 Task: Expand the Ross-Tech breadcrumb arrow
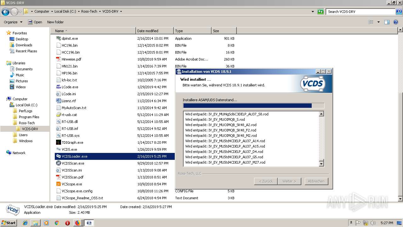click(99, 12)
